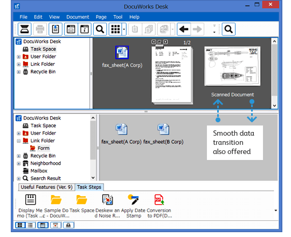Image resolution: width=291 pixels, height=237 pixels.
Task: Click previous page arrow on stacked document
Action: [154, 42]
